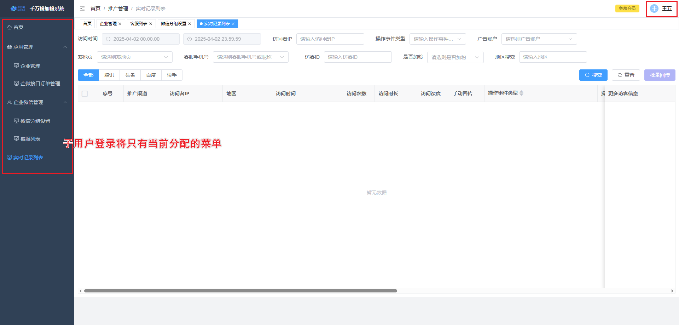Click the 访问者IP input field
The width and height of the screenshot is (679, 325).
pyautogui.click(x=330, y=39)
